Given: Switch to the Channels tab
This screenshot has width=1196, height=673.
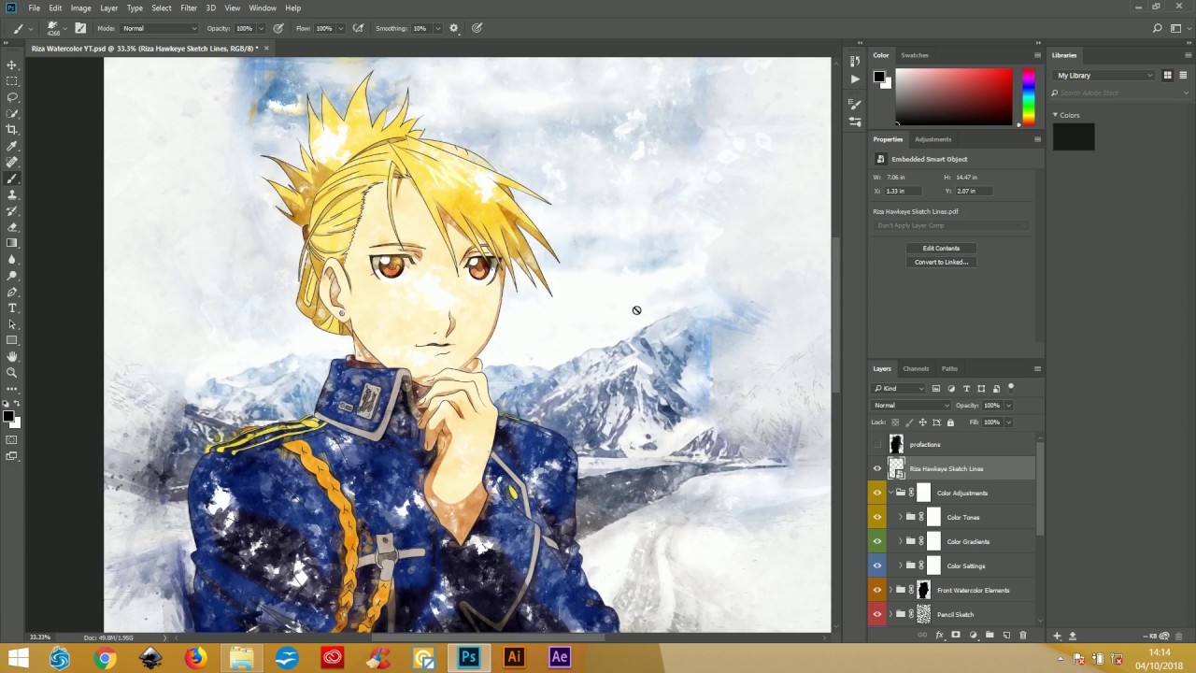Looking at the screenshot, I should click(916, 368).
